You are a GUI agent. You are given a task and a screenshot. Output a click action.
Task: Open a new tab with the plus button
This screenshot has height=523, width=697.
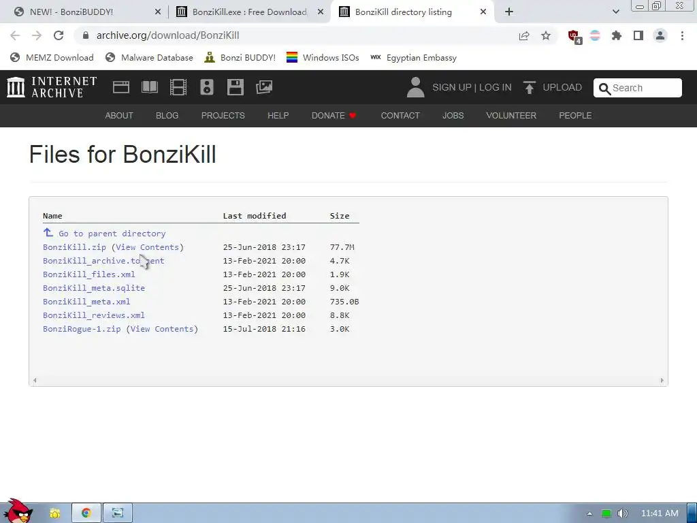coord(509,12)
